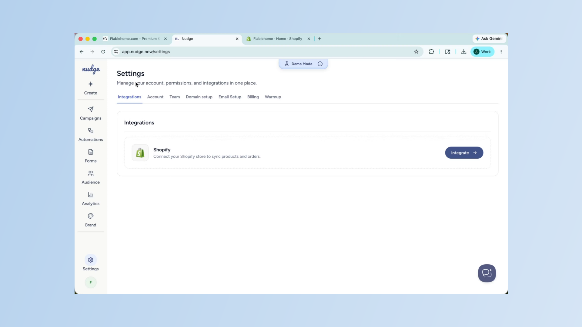582x327 pixels.
Task: Click Ask Gemini button
Action: point(489,39)
